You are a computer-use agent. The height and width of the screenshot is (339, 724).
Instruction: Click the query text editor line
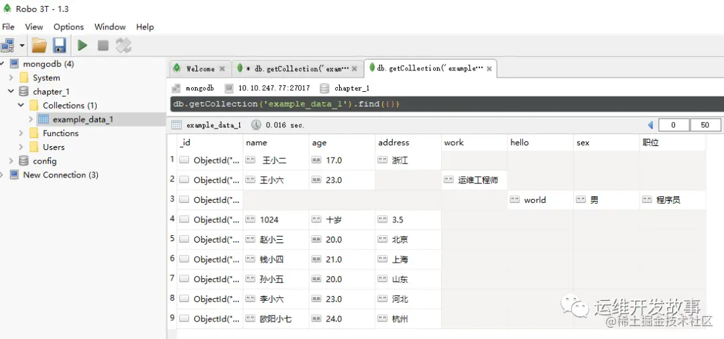446,104
